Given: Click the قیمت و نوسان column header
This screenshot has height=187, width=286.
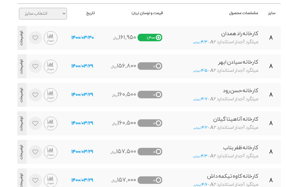Looking at the screenshot, I should (147, 13).
